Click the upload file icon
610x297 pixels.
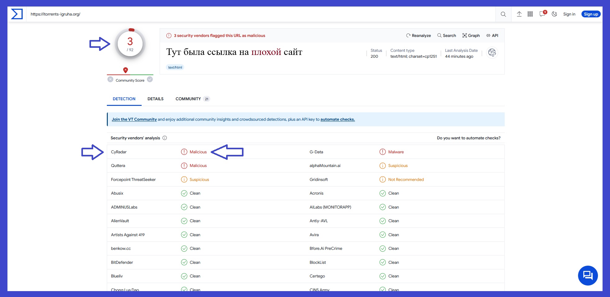[519, 14]
